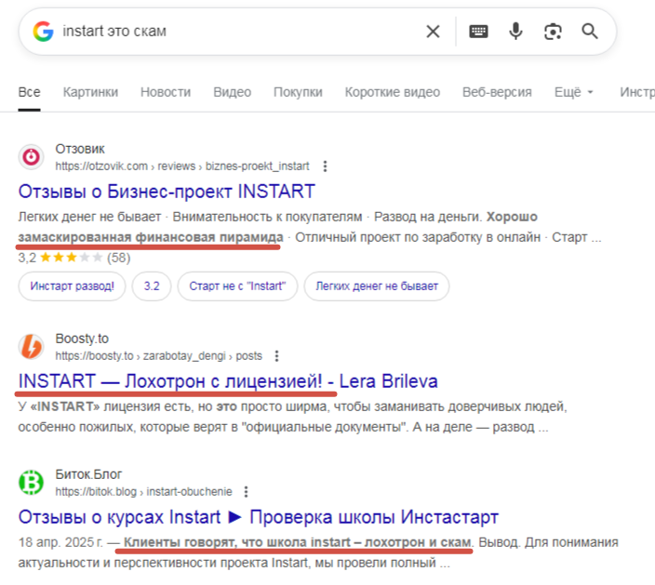Click the Google logo icon

click(43, 32)
